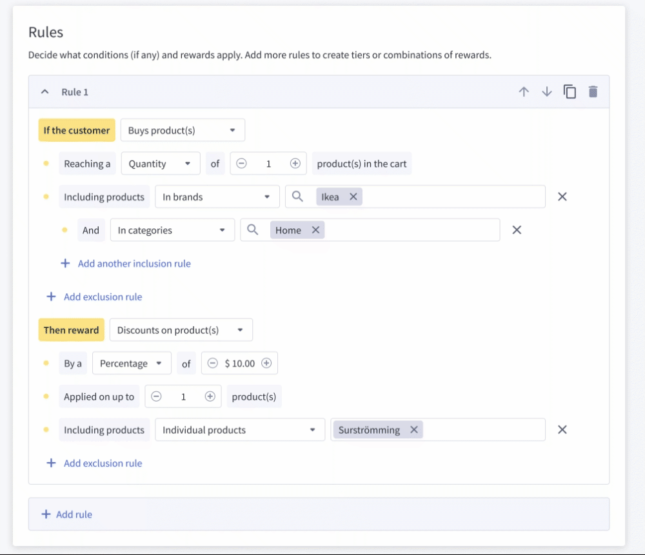The image size is (645, 555).
Task: Decrease product quantity in the cart
Action: pyautogui.click(x=241, y=164)
